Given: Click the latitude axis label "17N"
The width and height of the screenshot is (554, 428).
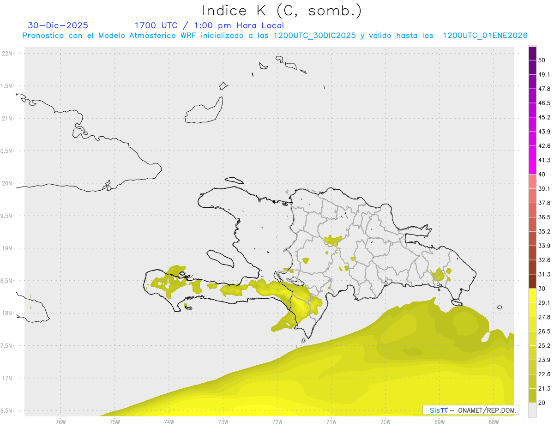Looking at the screenshot, I should (x=7, y=378).
